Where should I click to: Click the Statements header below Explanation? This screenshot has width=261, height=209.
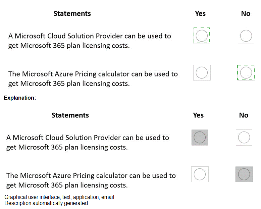(x=70, y=115)
